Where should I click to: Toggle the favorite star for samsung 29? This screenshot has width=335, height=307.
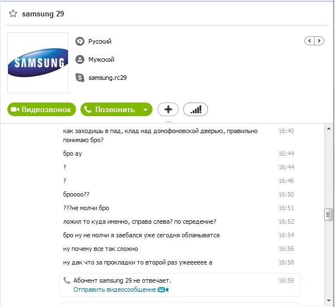coord(13,14)
